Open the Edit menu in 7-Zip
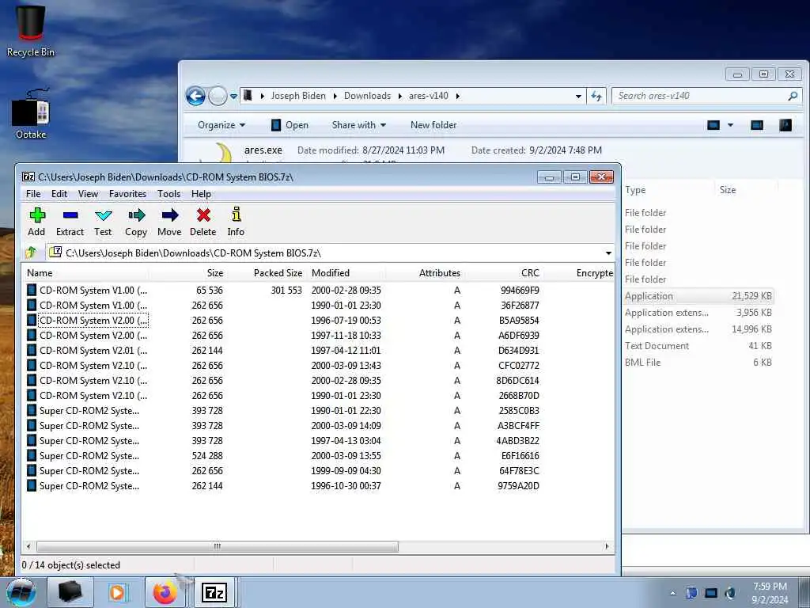 [x=59, y=194]
